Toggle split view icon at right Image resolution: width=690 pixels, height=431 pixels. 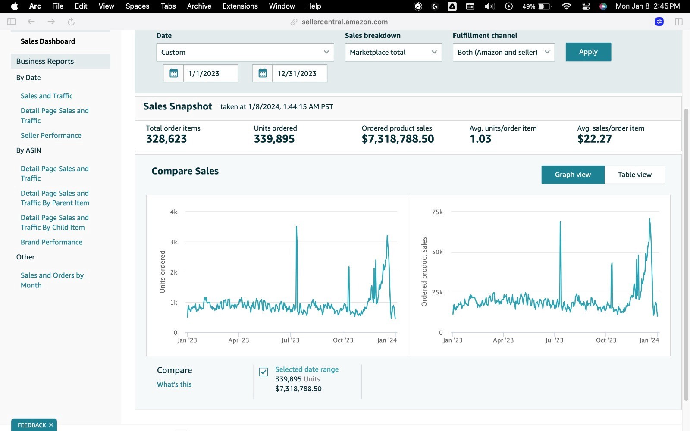[x=678, y=22]
